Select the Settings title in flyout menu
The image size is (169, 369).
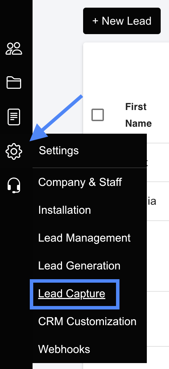point(59,151)
